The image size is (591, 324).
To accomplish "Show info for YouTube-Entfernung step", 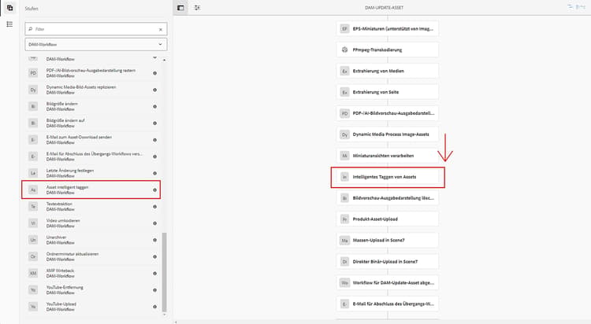I will pos(155,290).
